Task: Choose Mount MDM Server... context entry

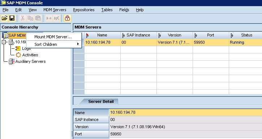Action: tap(54, 37)
